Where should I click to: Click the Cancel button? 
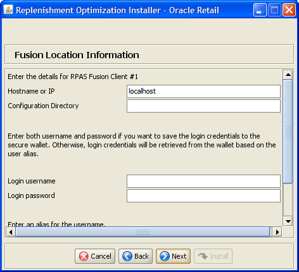[95, 256]
